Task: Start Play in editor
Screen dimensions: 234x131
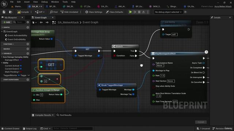Action: (131, 12)
